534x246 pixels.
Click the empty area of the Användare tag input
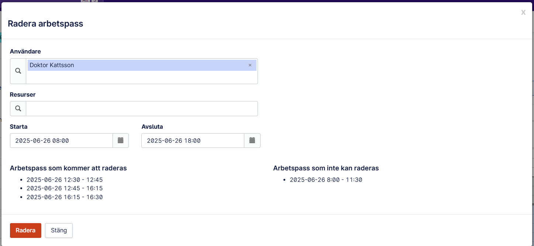point(142,77)
